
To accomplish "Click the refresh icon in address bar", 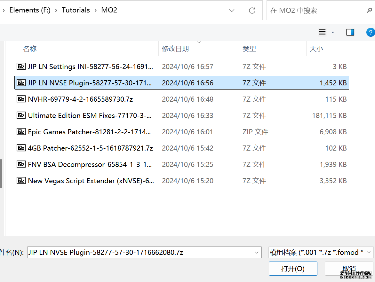I will (252, 11).
